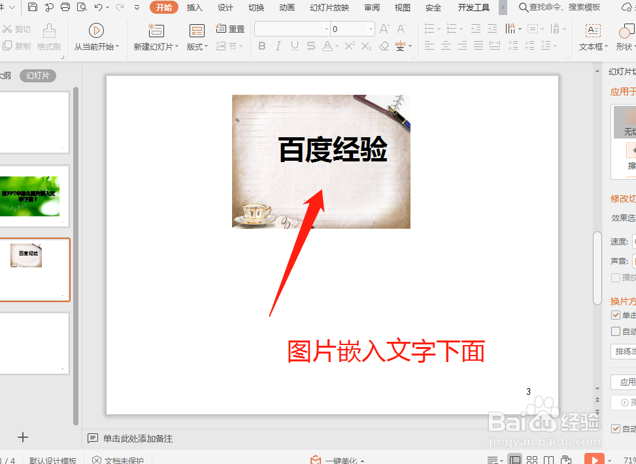Screen dimensions: 636x464
Task: Toggle Italic formatting
Action: pos(278,46)
